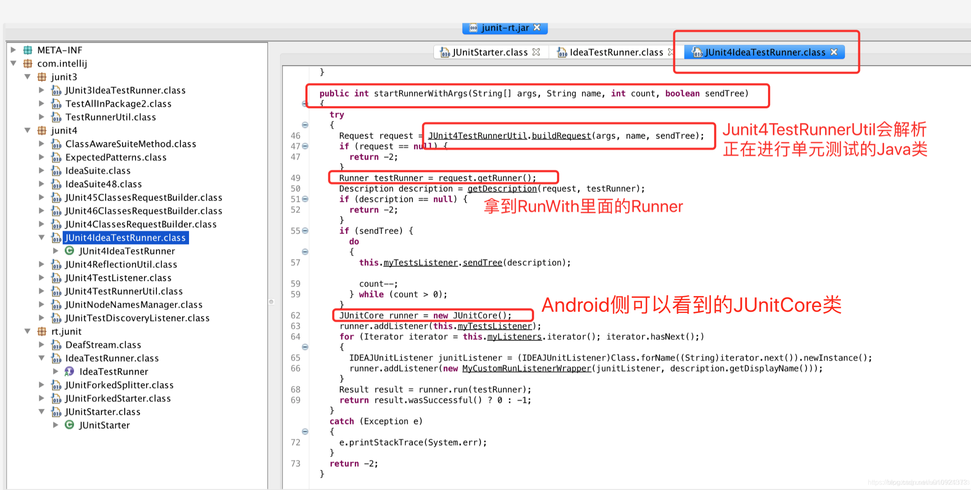The width and height of the screenshot is (971, 490).
Task: Click the rt.junit package icon
Action: [42, 332]
